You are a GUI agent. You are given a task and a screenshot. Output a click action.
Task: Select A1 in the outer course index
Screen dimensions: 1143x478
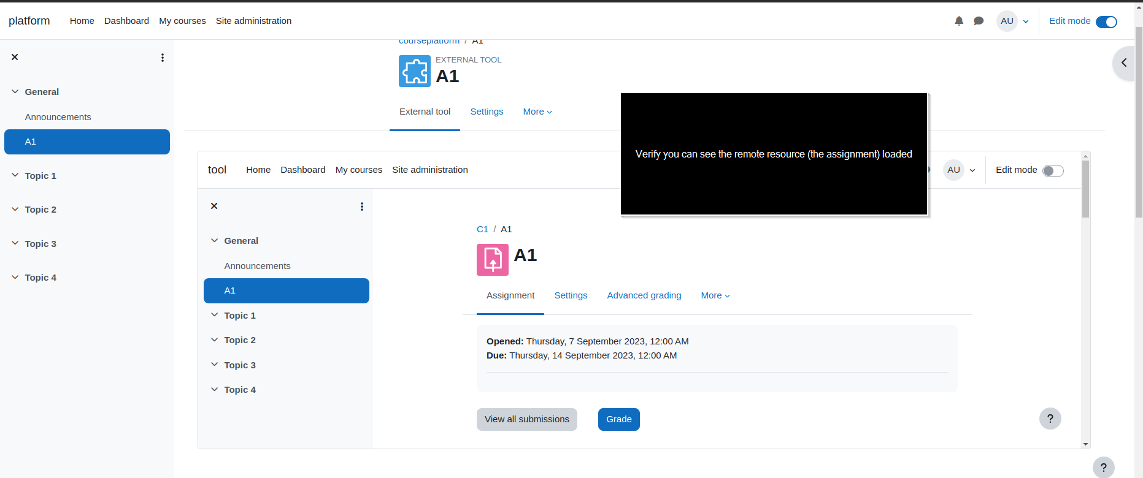tap(87, 142)
